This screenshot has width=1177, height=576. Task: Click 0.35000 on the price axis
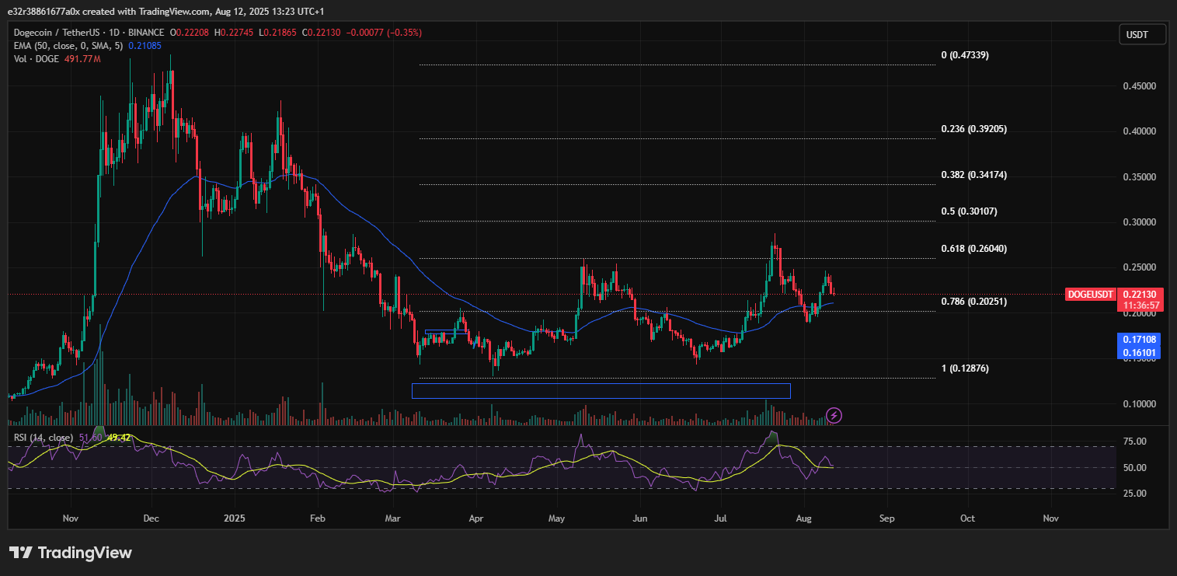click(x=1140, y=177)
